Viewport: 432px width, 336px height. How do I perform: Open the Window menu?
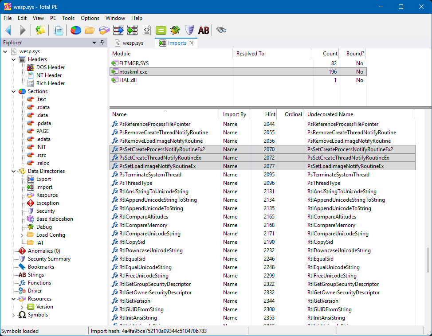tap(115, 18)
